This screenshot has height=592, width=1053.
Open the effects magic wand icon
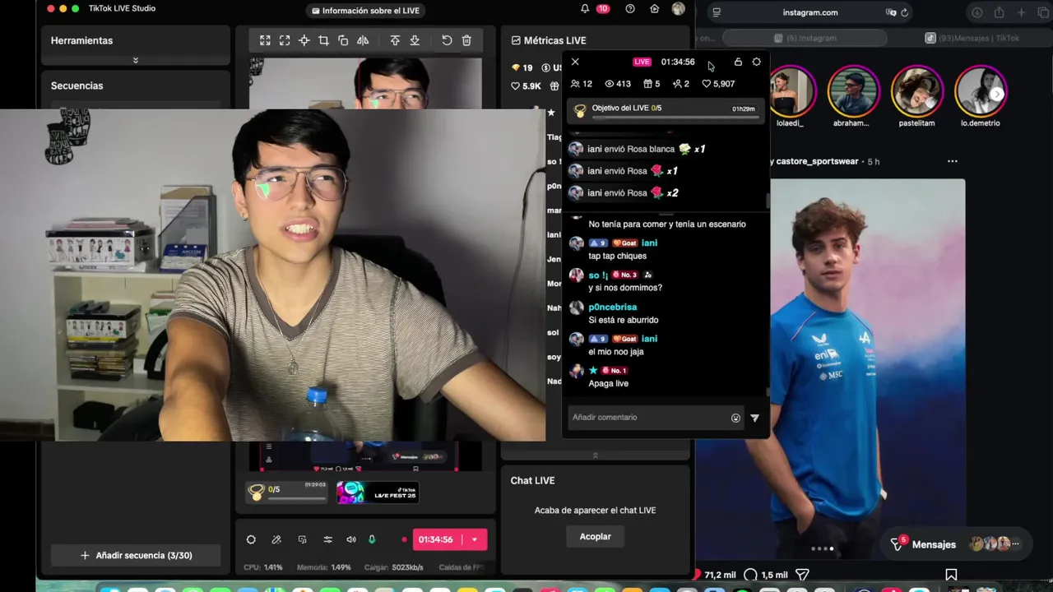point(276,539)
